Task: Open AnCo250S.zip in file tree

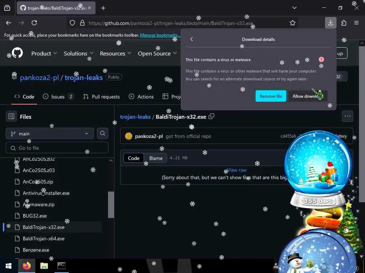Action: click(x=38, y=182)
